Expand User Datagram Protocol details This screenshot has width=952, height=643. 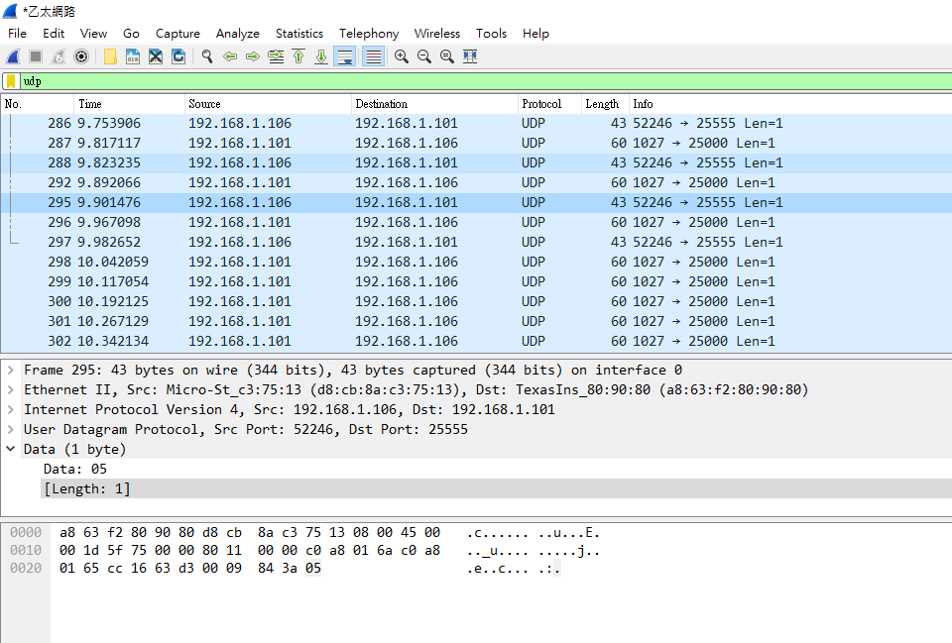pyautogui.click(x=10, y=429)
